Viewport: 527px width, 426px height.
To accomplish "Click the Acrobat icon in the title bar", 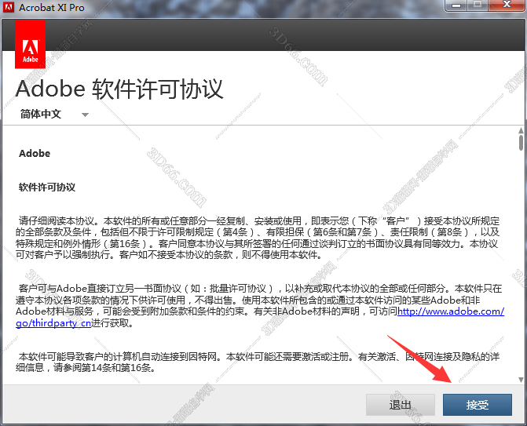I will (x=9, y=7).
